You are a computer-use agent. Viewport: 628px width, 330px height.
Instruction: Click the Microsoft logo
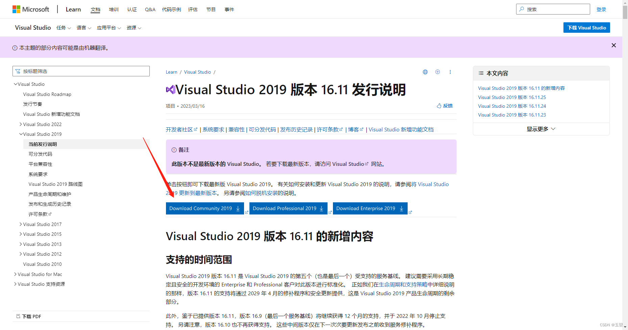click(x=31, y=9)
